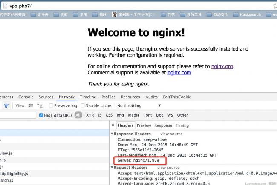
Task: Click the 离别歌 bookmark favicon
Action: click(115, 14)
